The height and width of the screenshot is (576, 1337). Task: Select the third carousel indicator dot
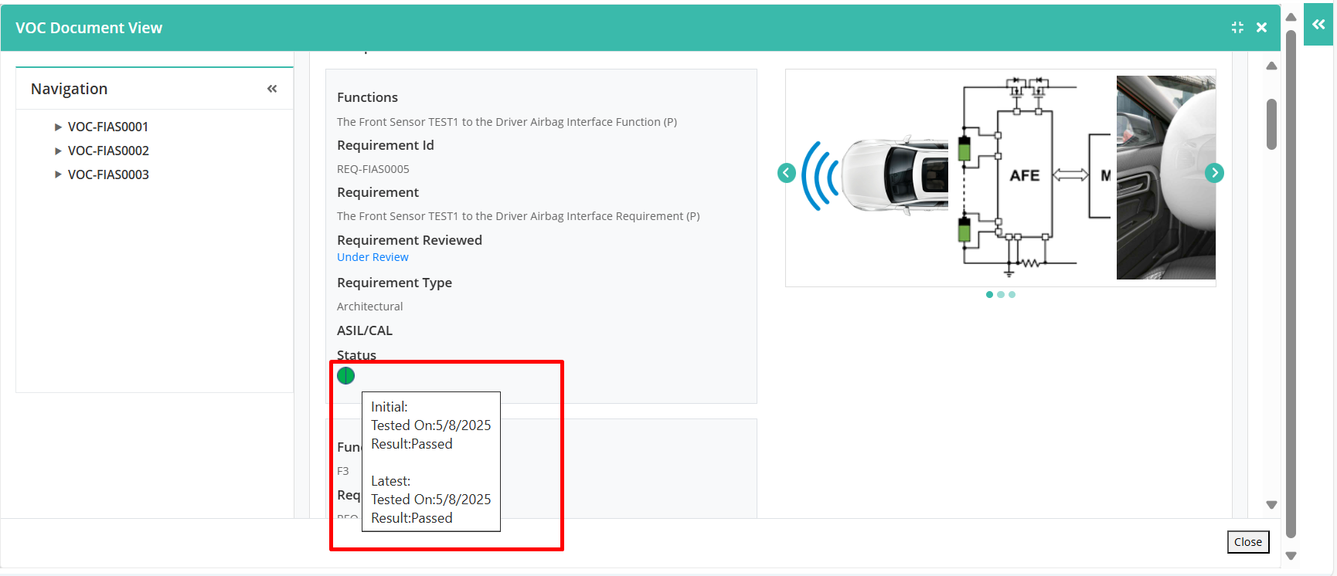[1012, 294]
